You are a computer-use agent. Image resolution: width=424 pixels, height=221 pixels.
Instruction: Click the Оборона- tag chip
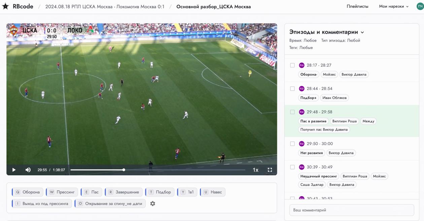pyautogui.click(x=309, y=75)
